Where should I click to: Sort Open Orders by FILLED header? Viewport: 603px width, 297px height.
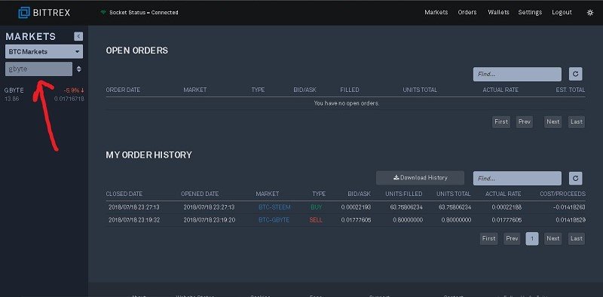tap(350, 90)
